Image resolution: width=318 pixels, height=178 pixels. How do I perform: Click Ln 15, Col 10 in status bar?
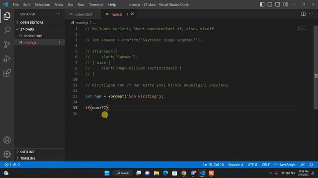point(213,165)
